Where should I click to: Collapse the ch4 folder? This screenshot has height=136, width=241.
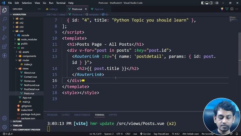click(x=26, y=31)
